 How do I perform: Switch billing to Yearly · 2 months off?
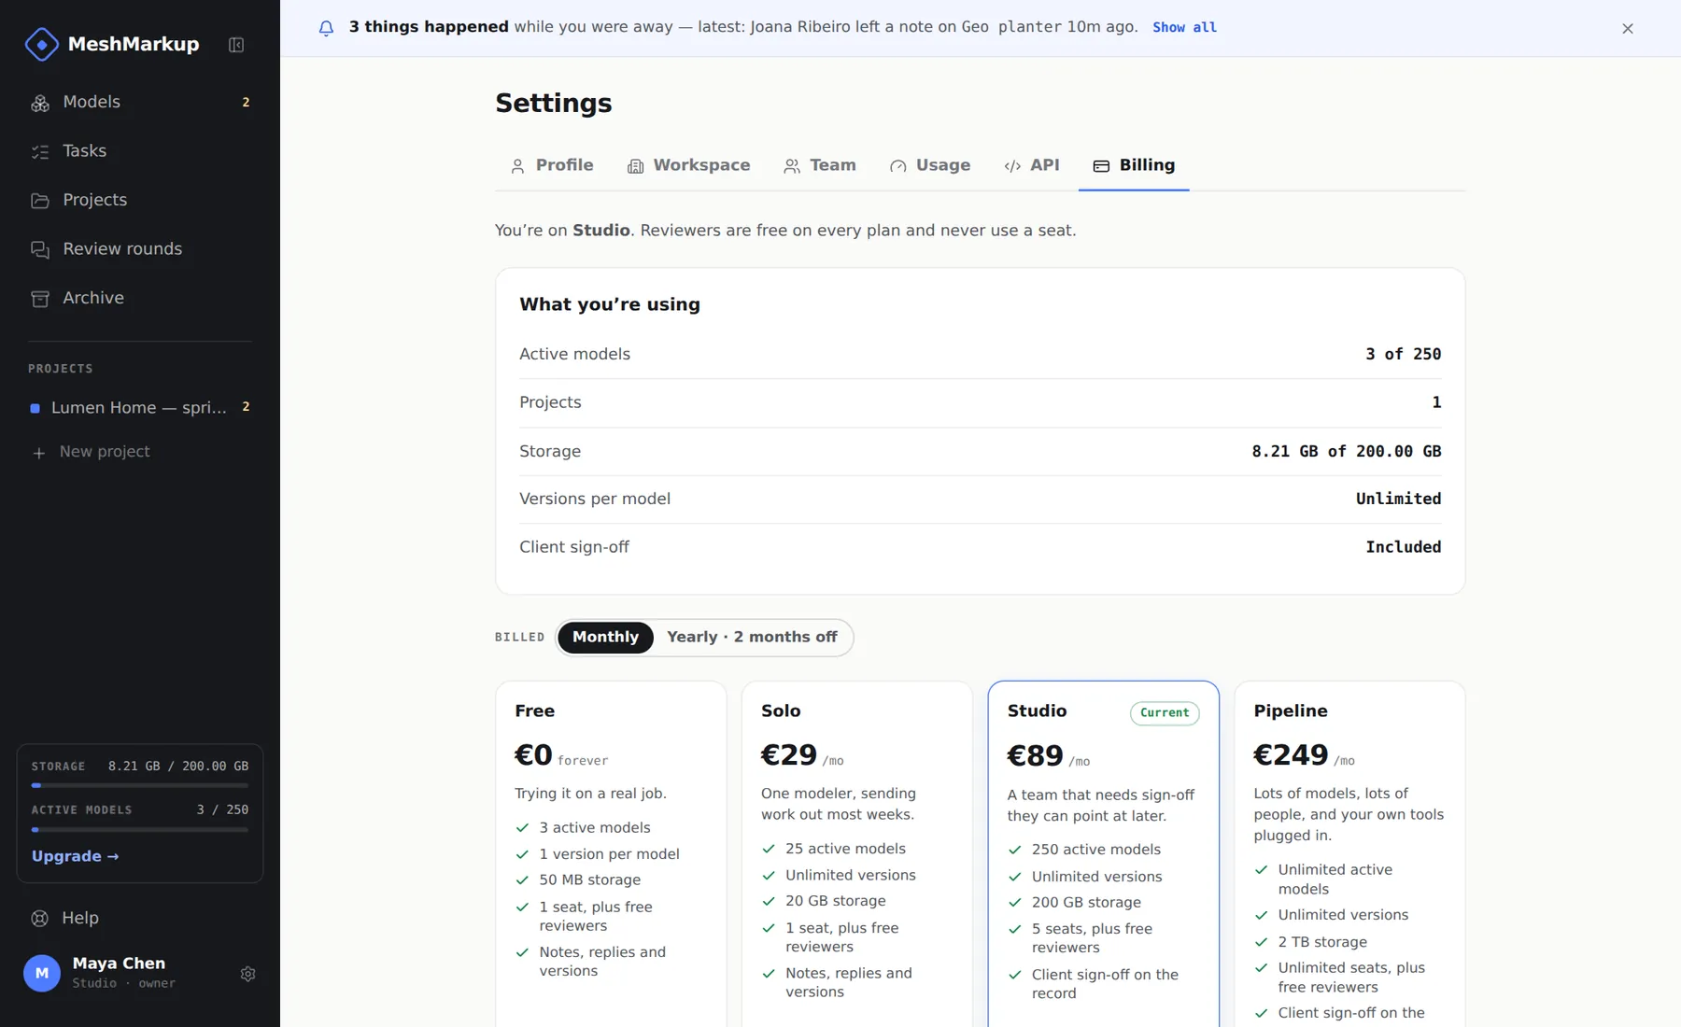tap(752, 637)
